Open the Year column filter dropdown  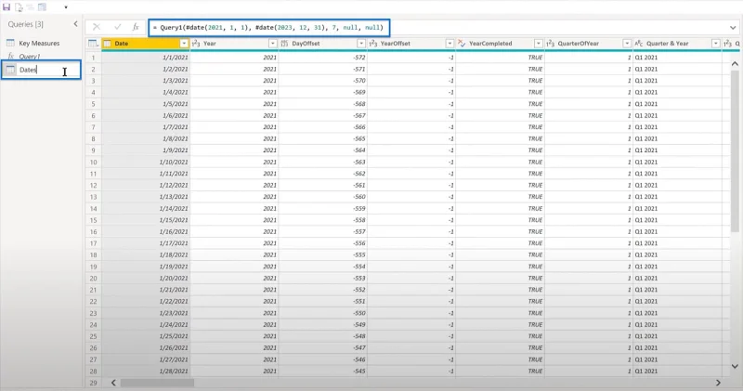pyautogui.click(x=272, y=44)
